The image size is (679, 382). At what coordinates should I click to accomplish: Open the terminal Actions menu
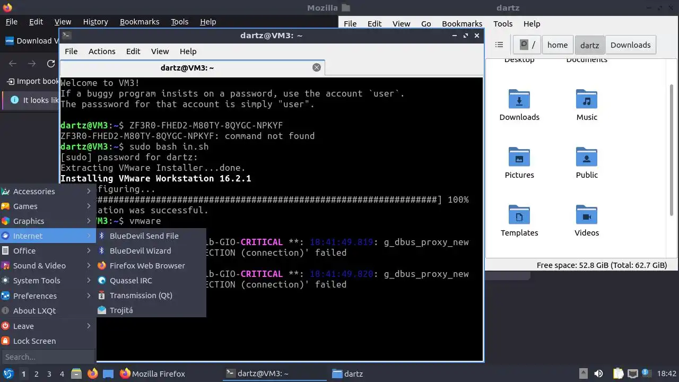tap(102, 51)
